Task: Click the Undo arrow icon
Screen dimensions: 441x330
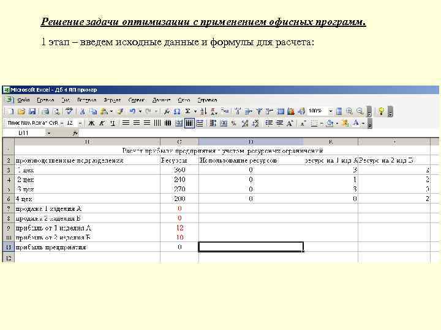Action: pos(132,111)
